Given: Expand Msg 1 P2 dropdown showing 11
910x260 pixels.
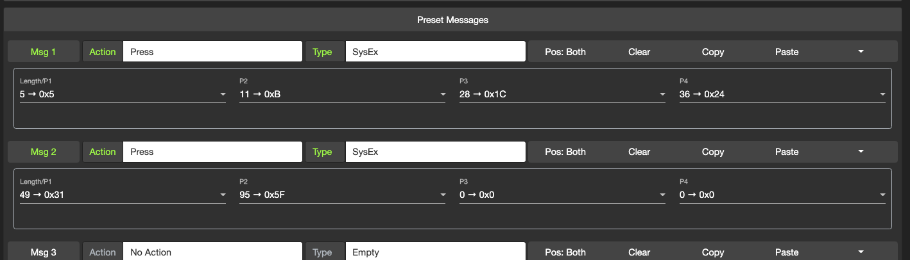Looking at the screenshot, I should (342, 95).
